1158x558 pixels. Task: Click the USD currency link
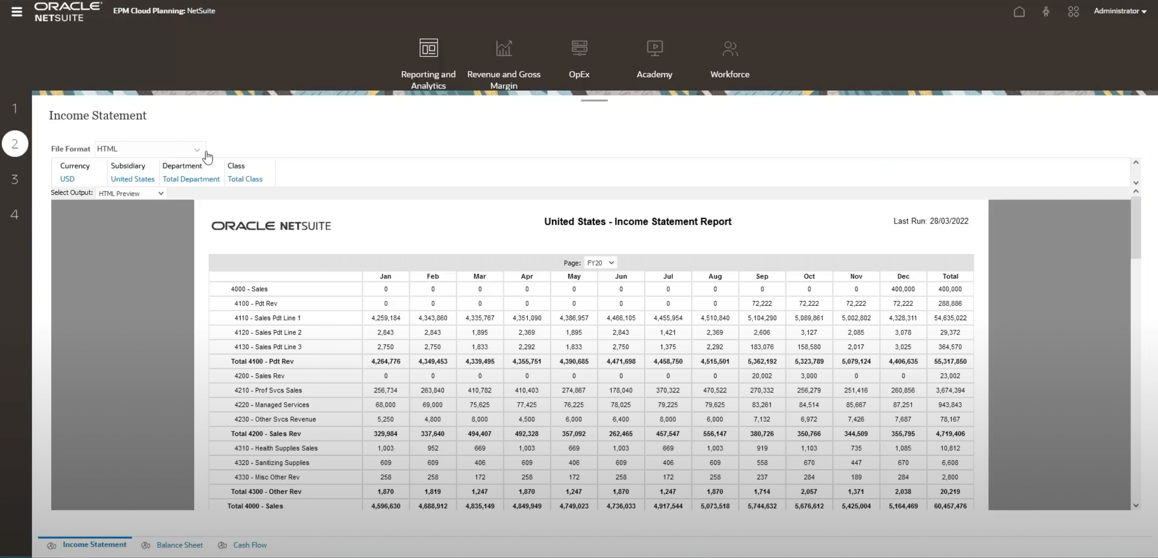coord(67,179)
